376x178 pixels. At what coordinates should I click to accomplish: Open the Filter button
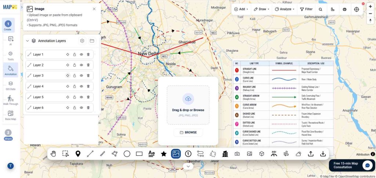[x=306, y=9]
